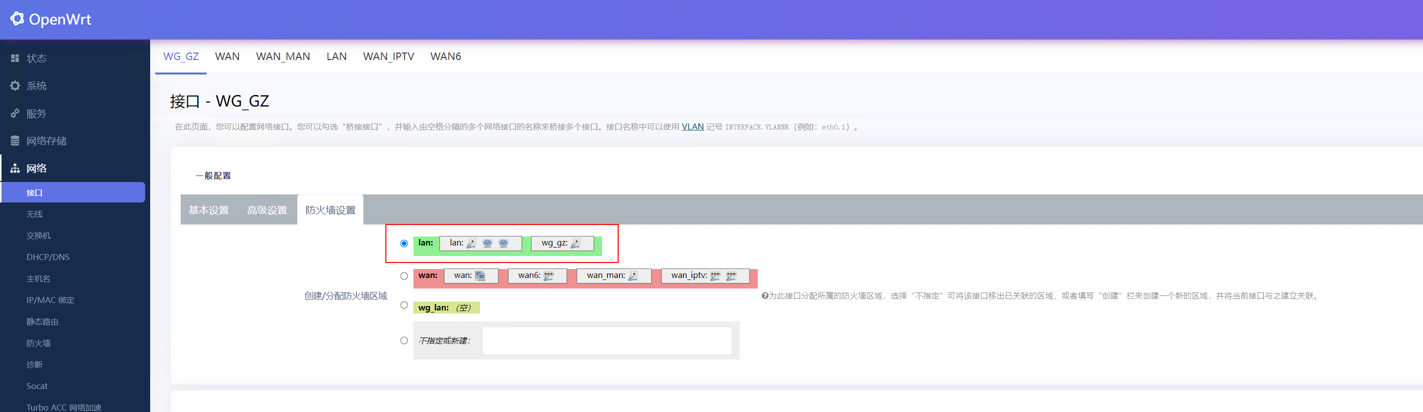Go to 防火墙 page in sidebar
The image size is (1423, 412).
39,343
